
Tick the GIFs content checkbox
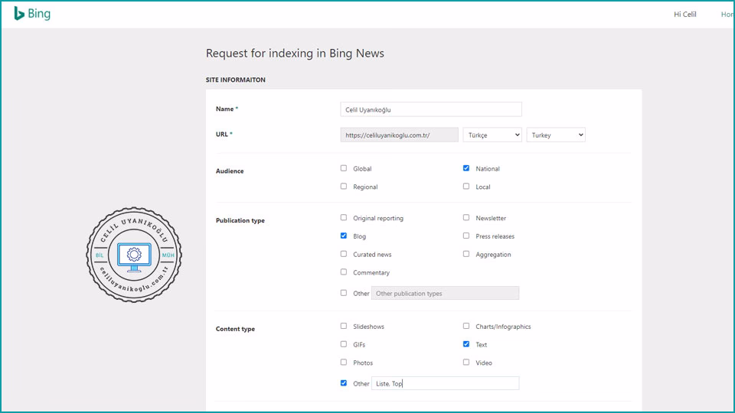point(344,344)
